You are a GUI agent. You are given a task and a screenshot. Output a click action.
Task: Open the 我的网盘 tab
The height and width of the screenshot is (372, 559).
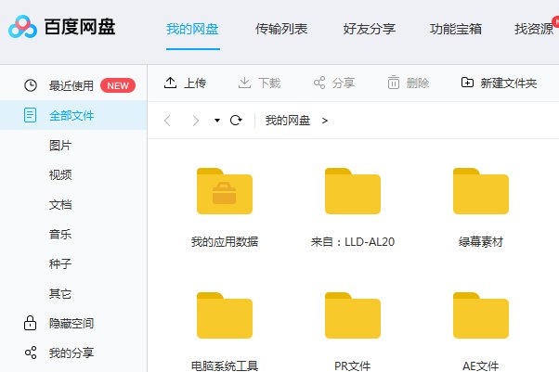tap(192, 29)
